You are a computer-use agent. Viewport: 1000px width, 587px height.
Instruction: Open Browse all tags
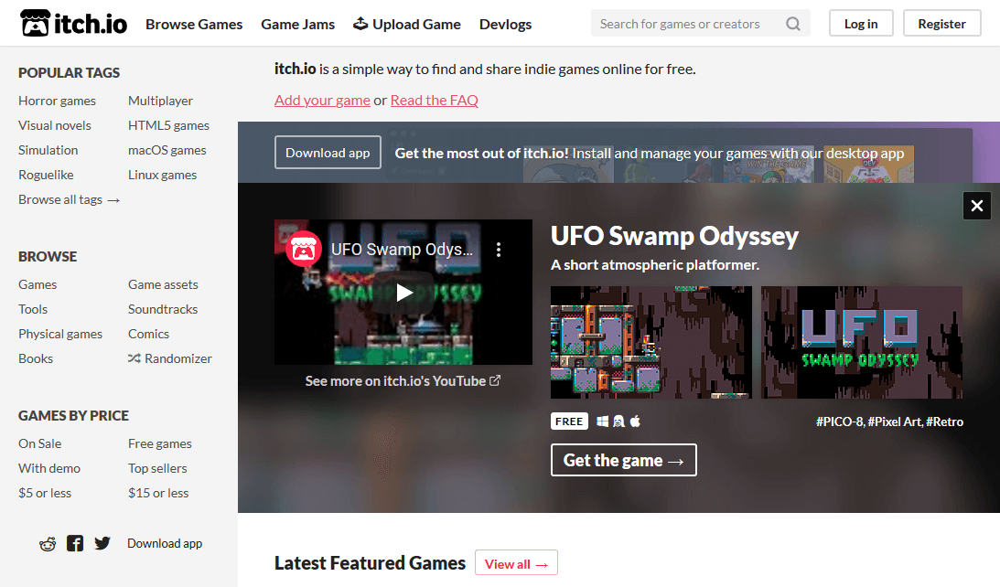click(69, 199)
